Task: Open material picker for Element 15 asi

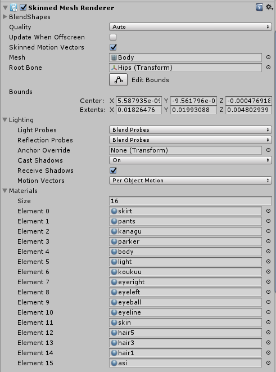Action: point(268,363)
